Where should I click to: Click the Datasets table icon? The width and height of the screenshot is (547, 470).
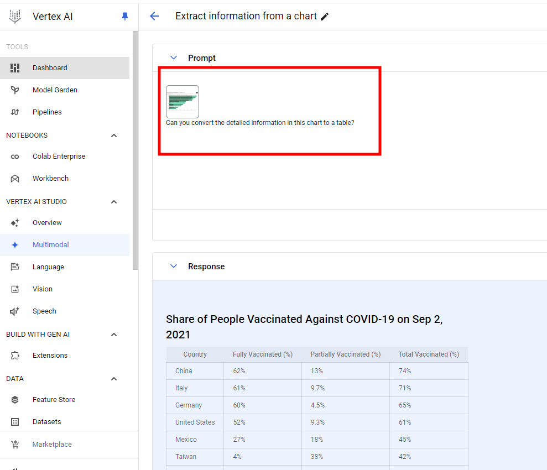click(x=15, y=422)
